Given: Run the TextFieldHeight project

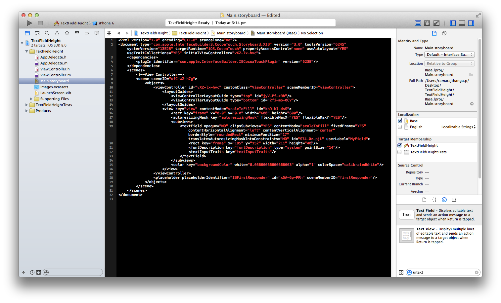Looking at the screenshot, I should [29, 23].
